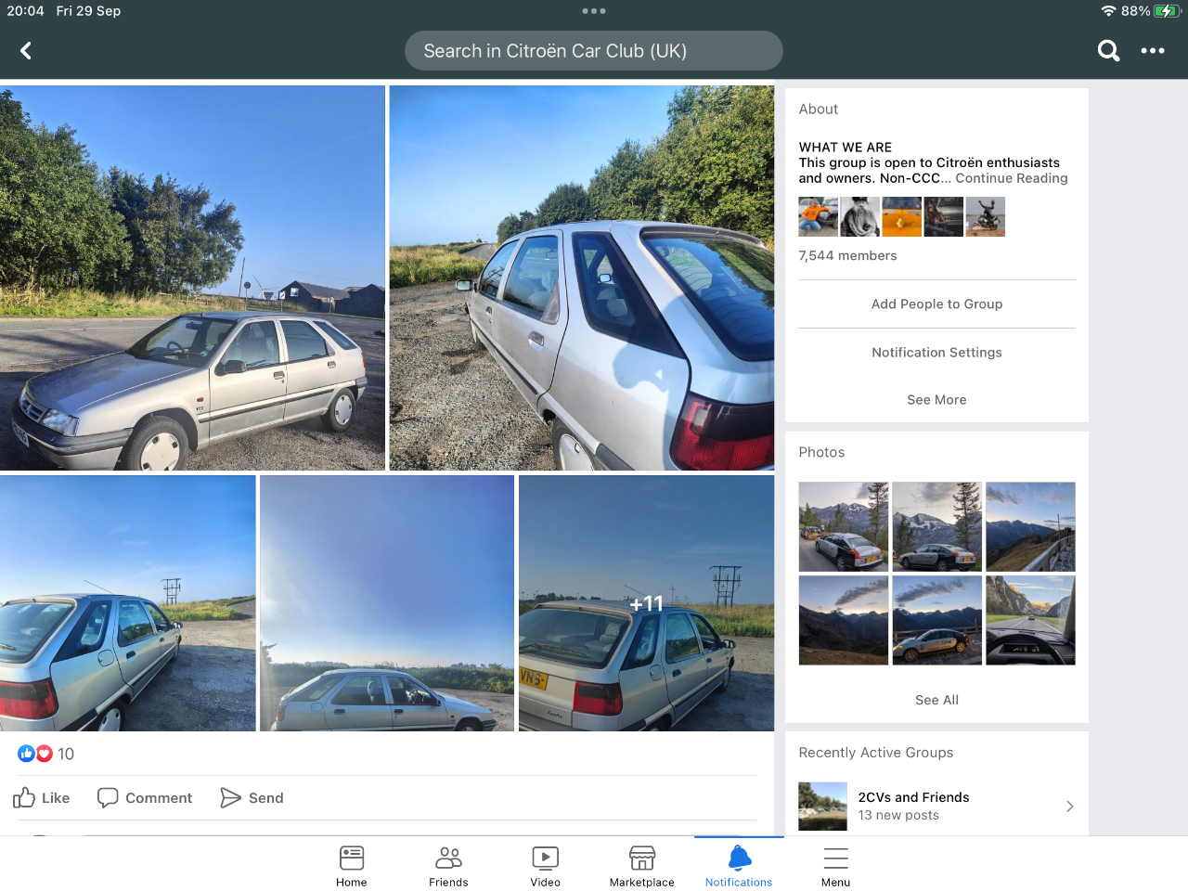Viewport: 1188px width, 891px height.
Task: Open the Menu tab
Action: click(835, 866)
